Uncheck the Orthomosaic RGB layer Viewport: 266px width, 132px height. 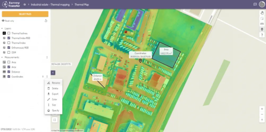(x=9, y=48)
